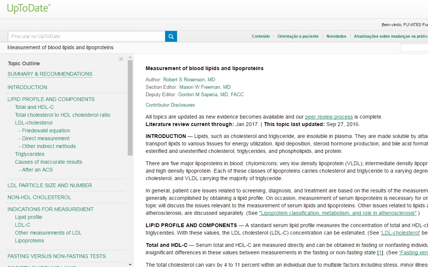Image resolution: width=428 pixels, height=267 pixels.
Task: Click the UpToDate logo
Action: (x=29, y=9)
